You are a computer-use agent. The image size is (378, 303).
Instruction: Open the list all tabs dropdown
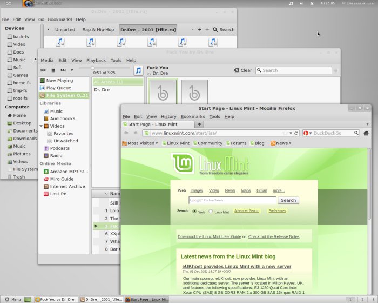point(367,124)
